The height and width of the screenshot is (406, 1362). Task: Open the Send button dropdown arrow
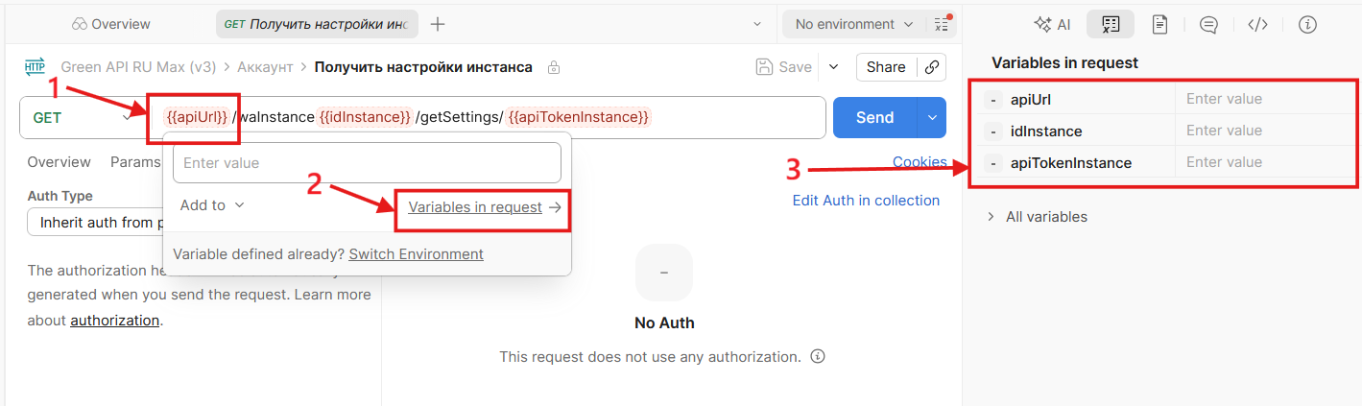(931, 117)
